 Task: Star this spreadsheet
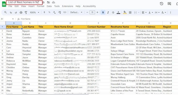pyautogui.click(x=43, y=2)
